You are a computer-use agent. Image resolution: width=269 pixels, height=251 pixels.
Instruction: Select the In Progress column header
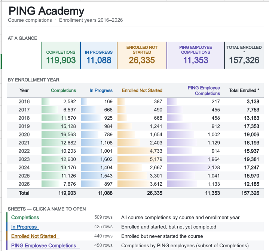click(101, 90)
